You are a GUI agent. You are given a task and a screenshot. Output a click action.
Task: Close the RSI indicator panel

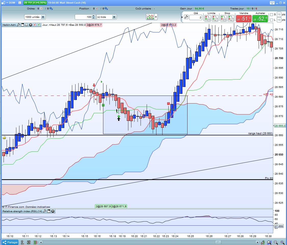pos(53,211)
